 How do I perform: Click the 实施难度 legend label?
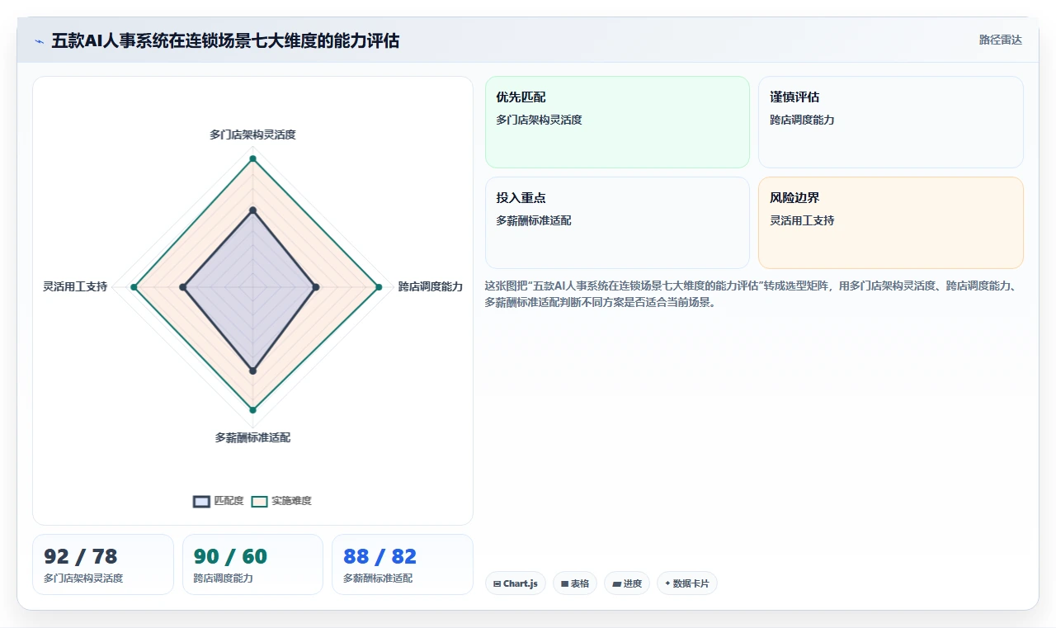[x=291, y=501]
